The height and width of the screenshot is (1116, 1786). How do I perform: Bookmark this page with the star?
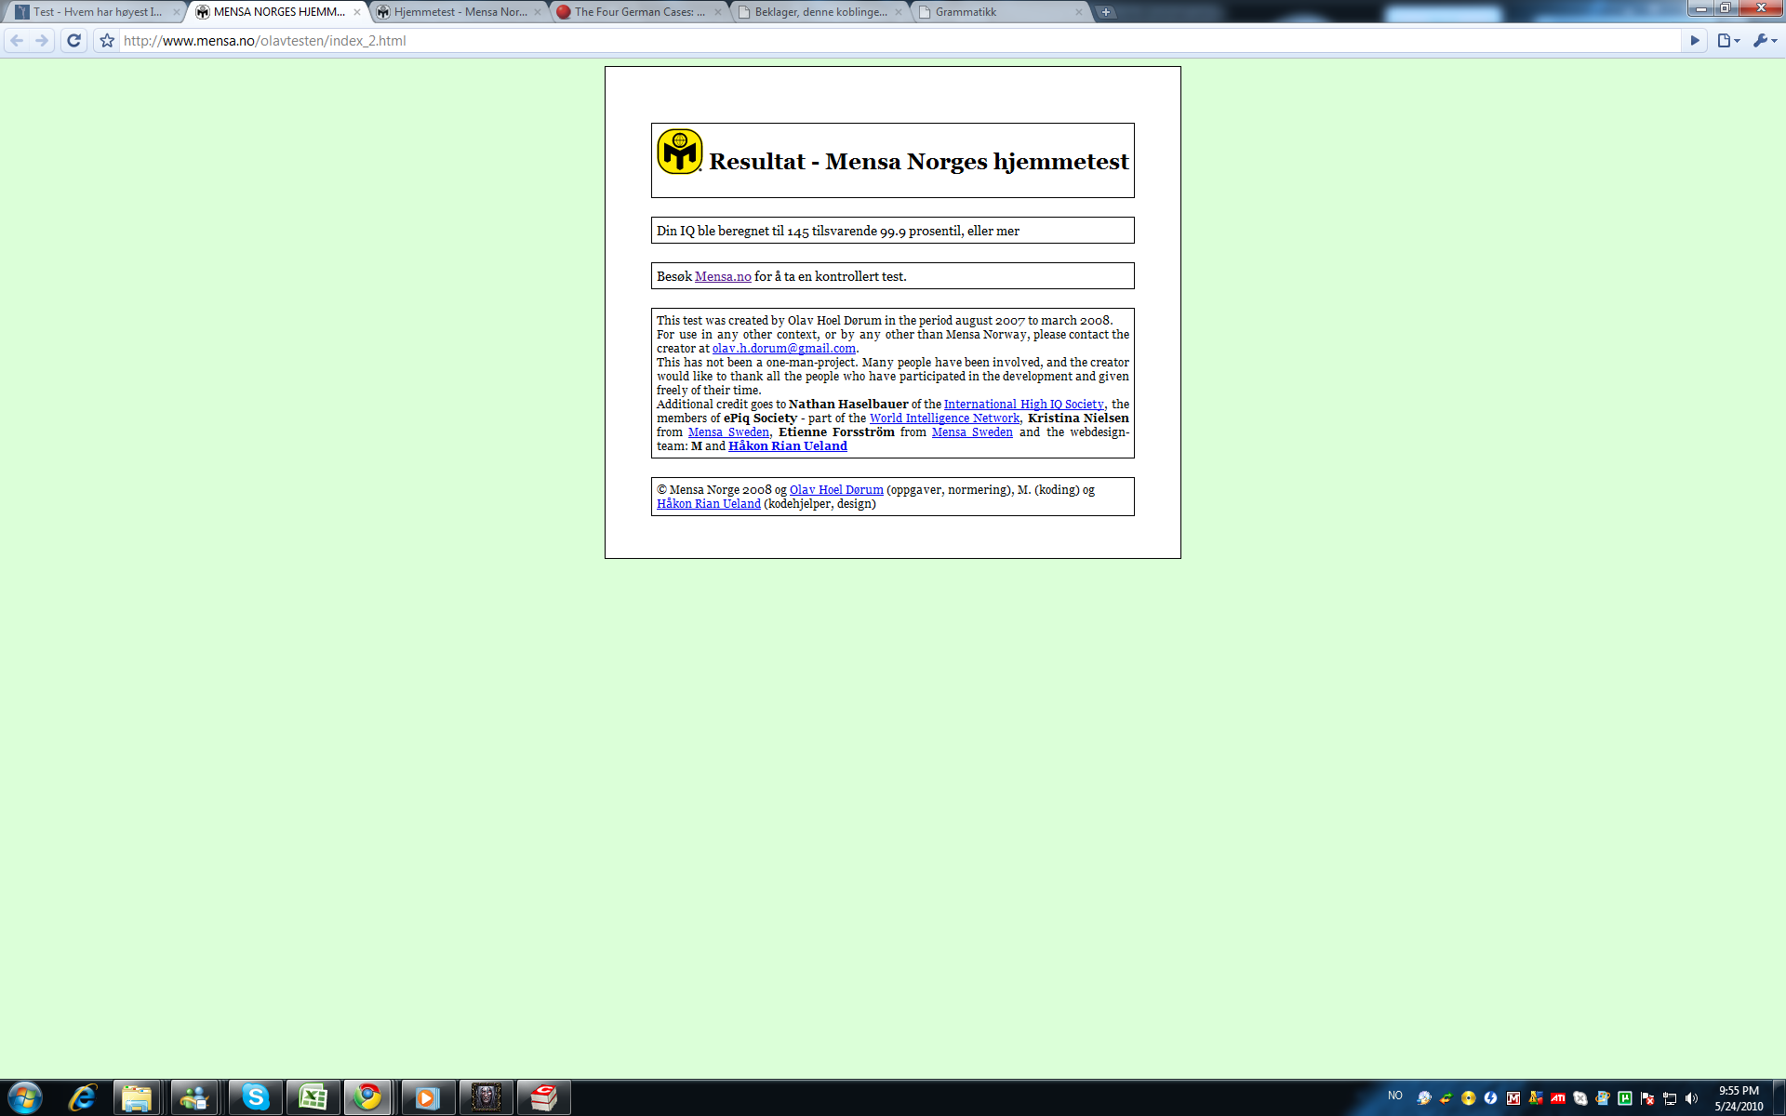107,41
